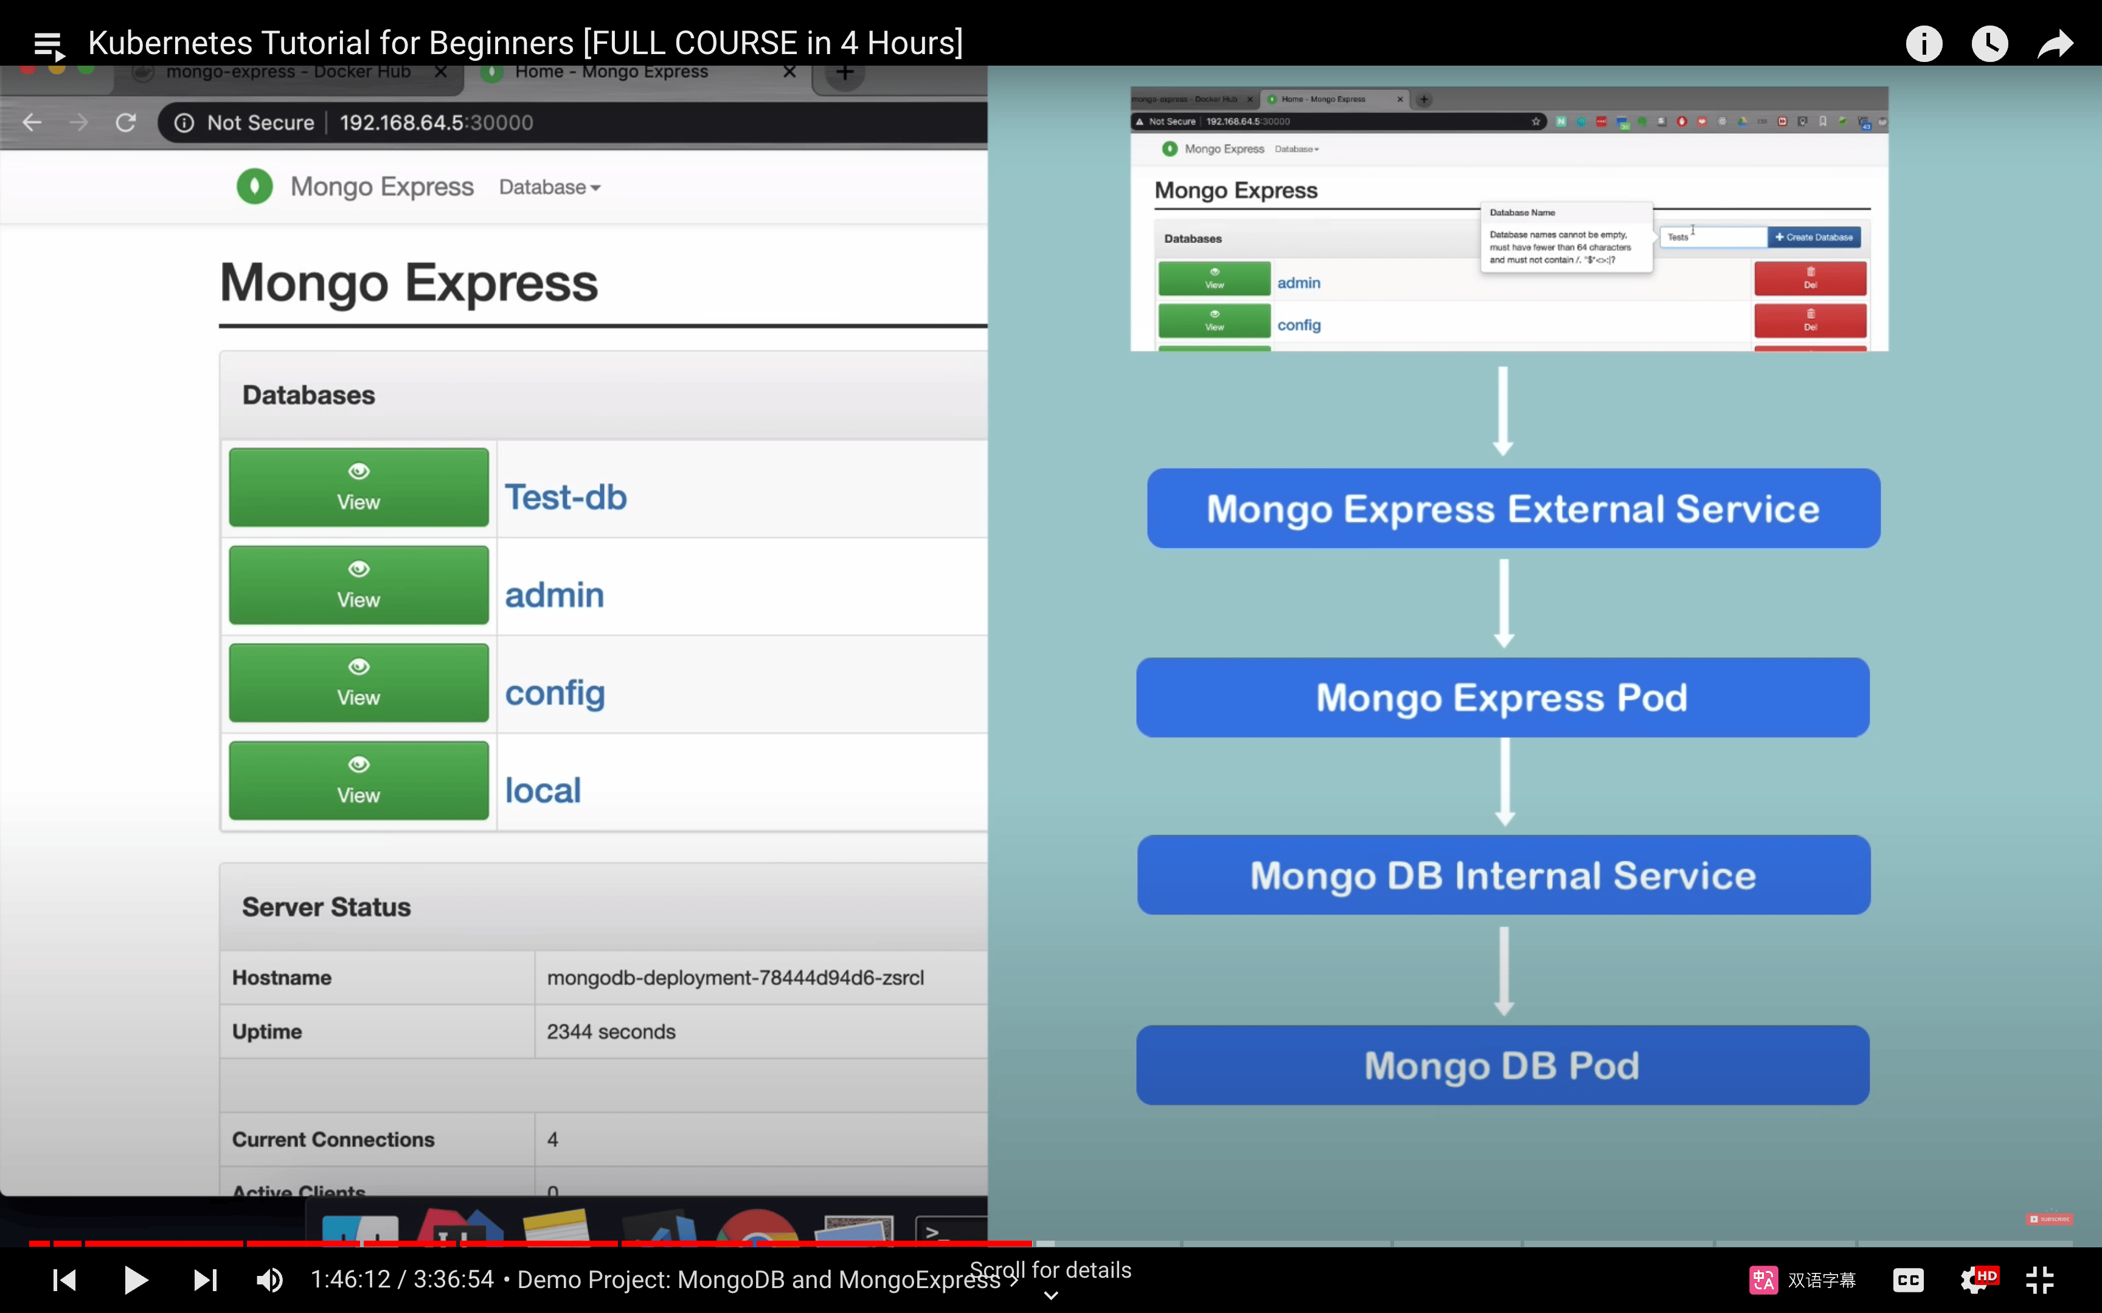The image size is (2102, 1313).
Task: Click the Databases panel heading
Action: coord(308,395)
